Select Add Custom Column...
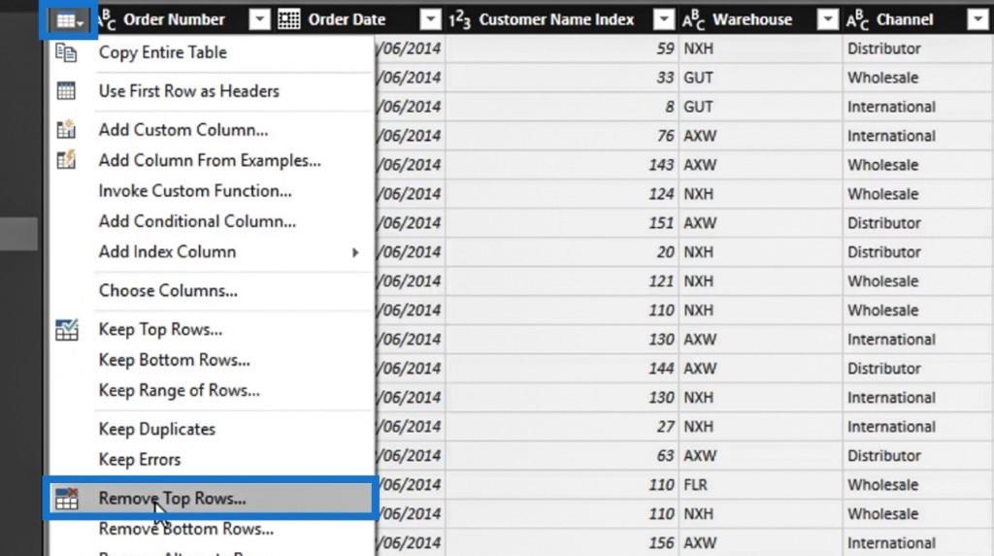Image resolution: width=994 pixels, height=556 pixels. pyautogui.click(x=183, y=130)
